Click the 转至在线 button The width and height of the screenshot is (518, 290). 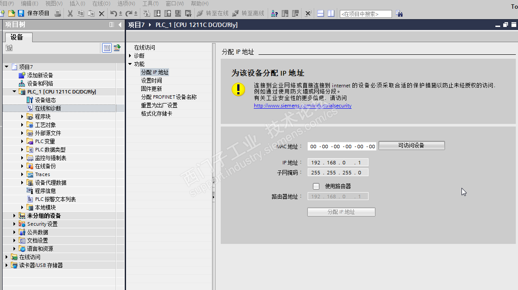click(x=213, y=13)
